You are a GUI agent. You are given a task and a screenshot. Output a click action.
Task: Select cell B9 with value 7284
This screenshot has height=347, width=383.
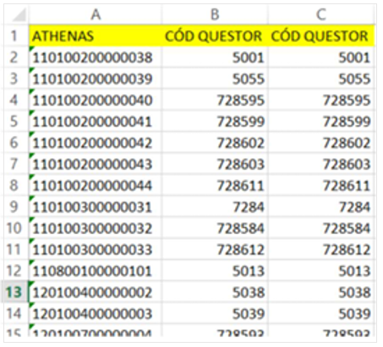pyautogui.click(x=215, y=207)
